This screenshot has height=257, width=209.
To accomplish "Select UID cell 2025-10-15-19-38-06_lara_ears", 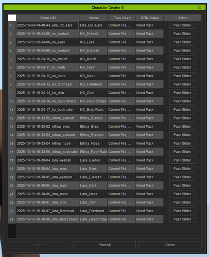I will 47,185.
